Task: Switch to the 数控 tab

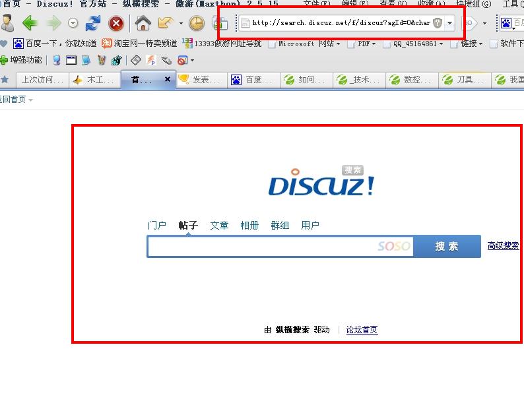Action: [412, 80]
